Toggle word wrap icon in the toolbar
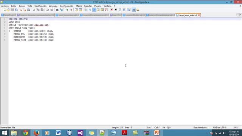 [86, 10]
